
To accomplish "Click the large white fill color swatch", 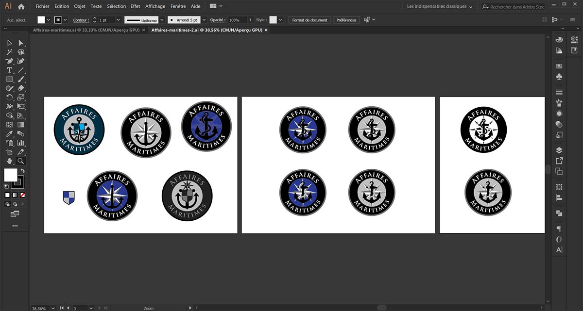I will (x=10, y=175).
